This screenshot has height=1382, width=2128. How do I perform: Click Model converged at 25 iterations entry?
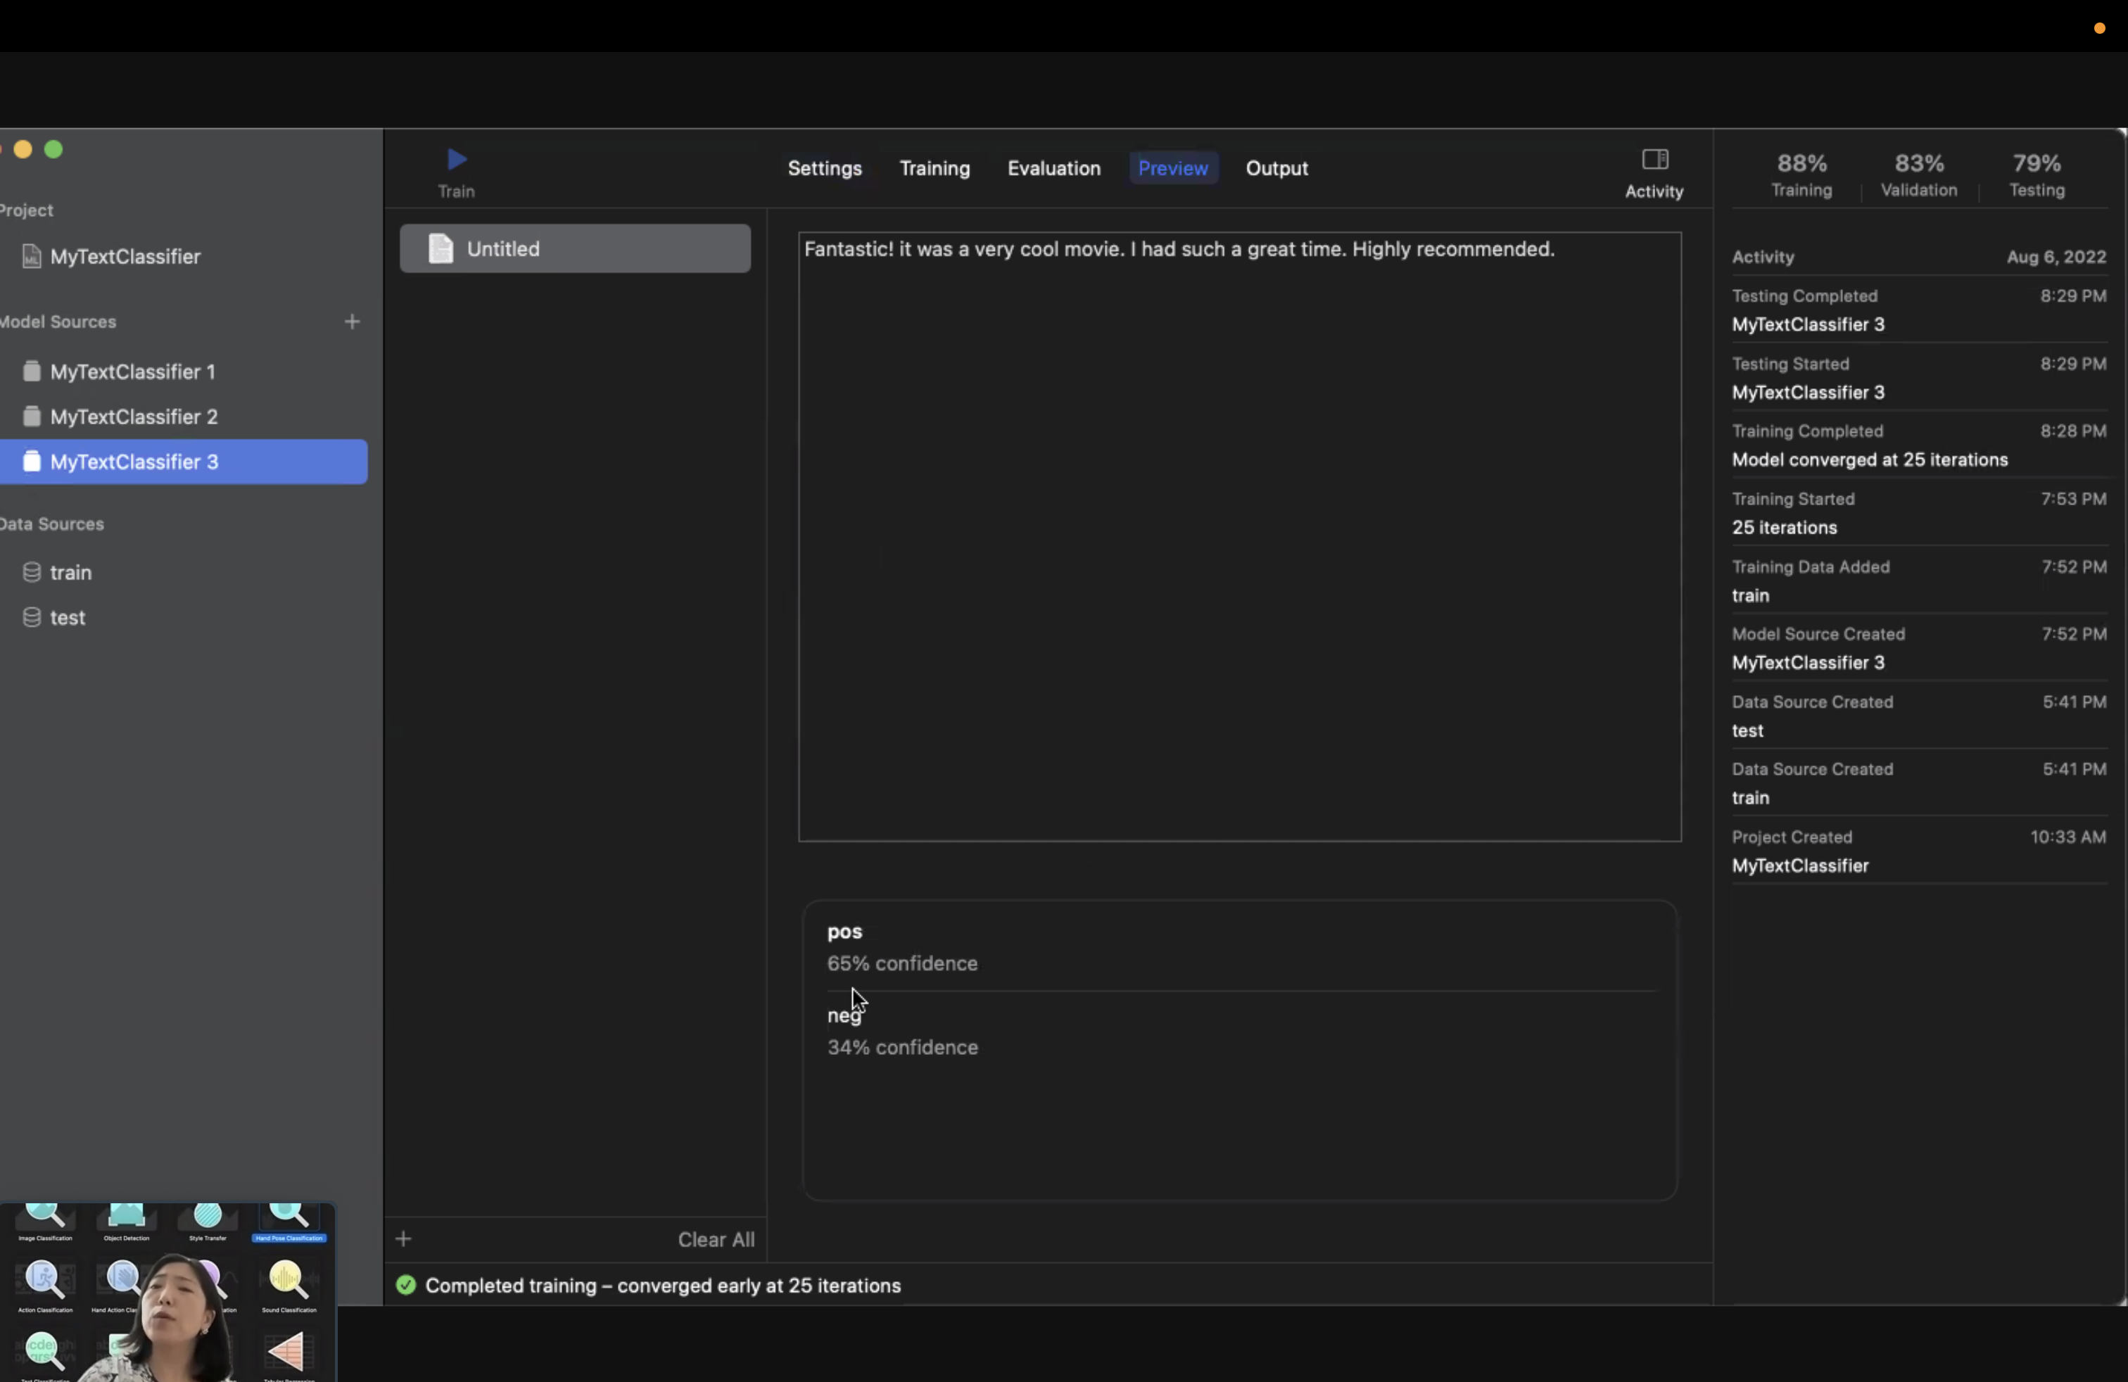point(1919,445)
